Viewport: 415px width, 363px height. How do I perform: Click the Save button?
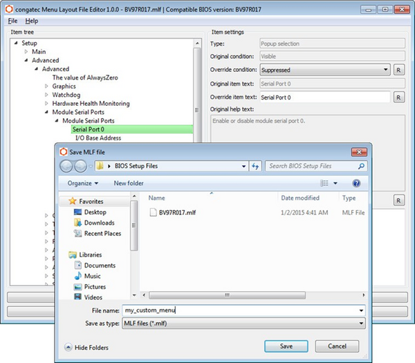point(286,346)
